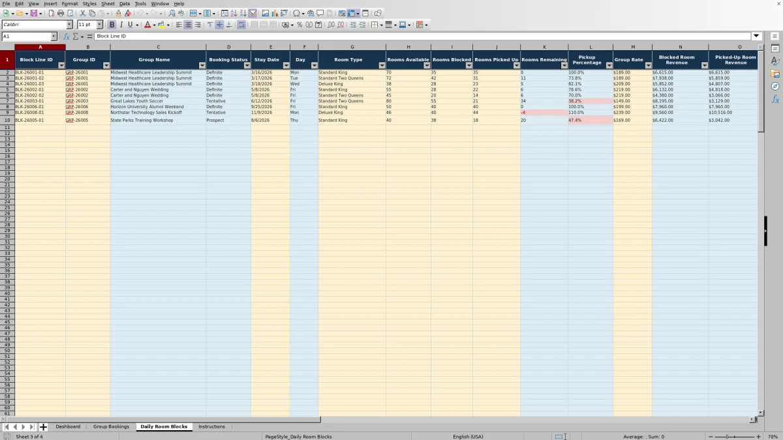Open the Font Size dropdown

pos(100,25)
